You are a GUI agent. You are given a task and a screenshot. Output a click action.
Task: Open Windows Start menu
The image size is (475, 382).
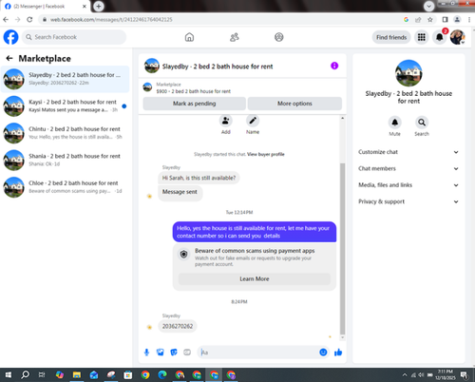point(8,375)
